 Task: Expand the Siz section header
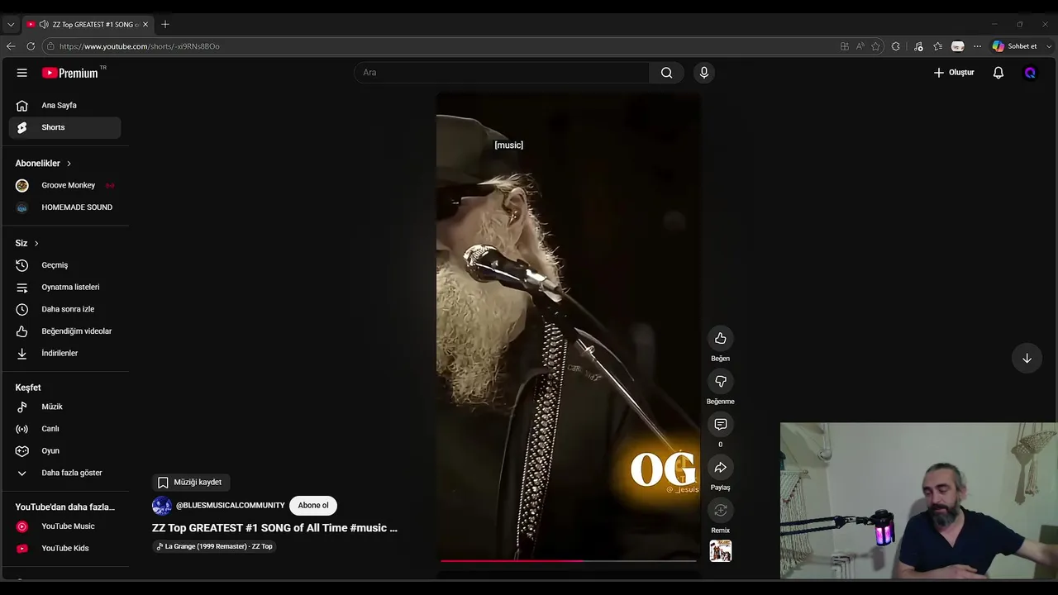[x=27, y=243]
